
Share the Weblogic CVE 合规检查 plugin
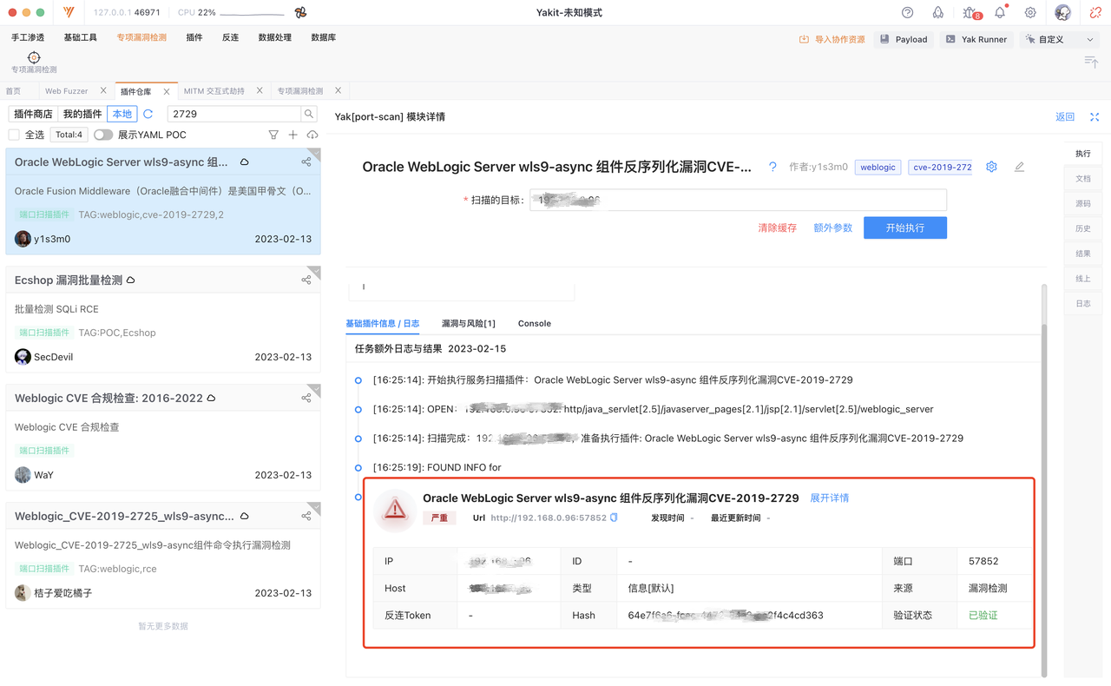pos(306,398)
